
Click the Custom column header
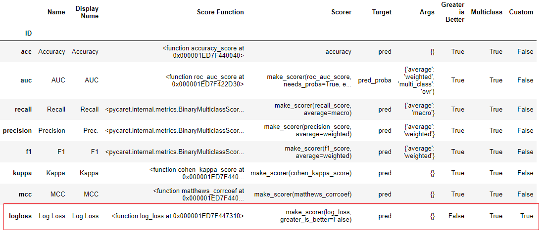point(521,12)
